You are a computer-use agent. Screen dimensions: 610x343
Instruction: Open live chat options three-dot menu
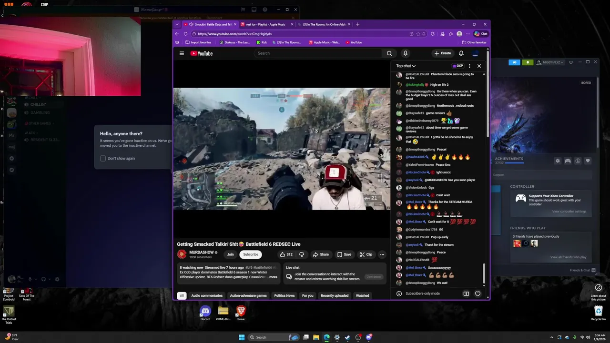(x=469, y=66)
